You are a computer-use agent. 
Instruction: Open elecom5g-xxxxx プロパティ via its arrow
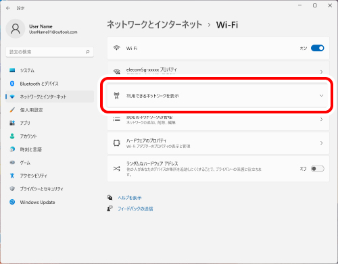(322, 72)
